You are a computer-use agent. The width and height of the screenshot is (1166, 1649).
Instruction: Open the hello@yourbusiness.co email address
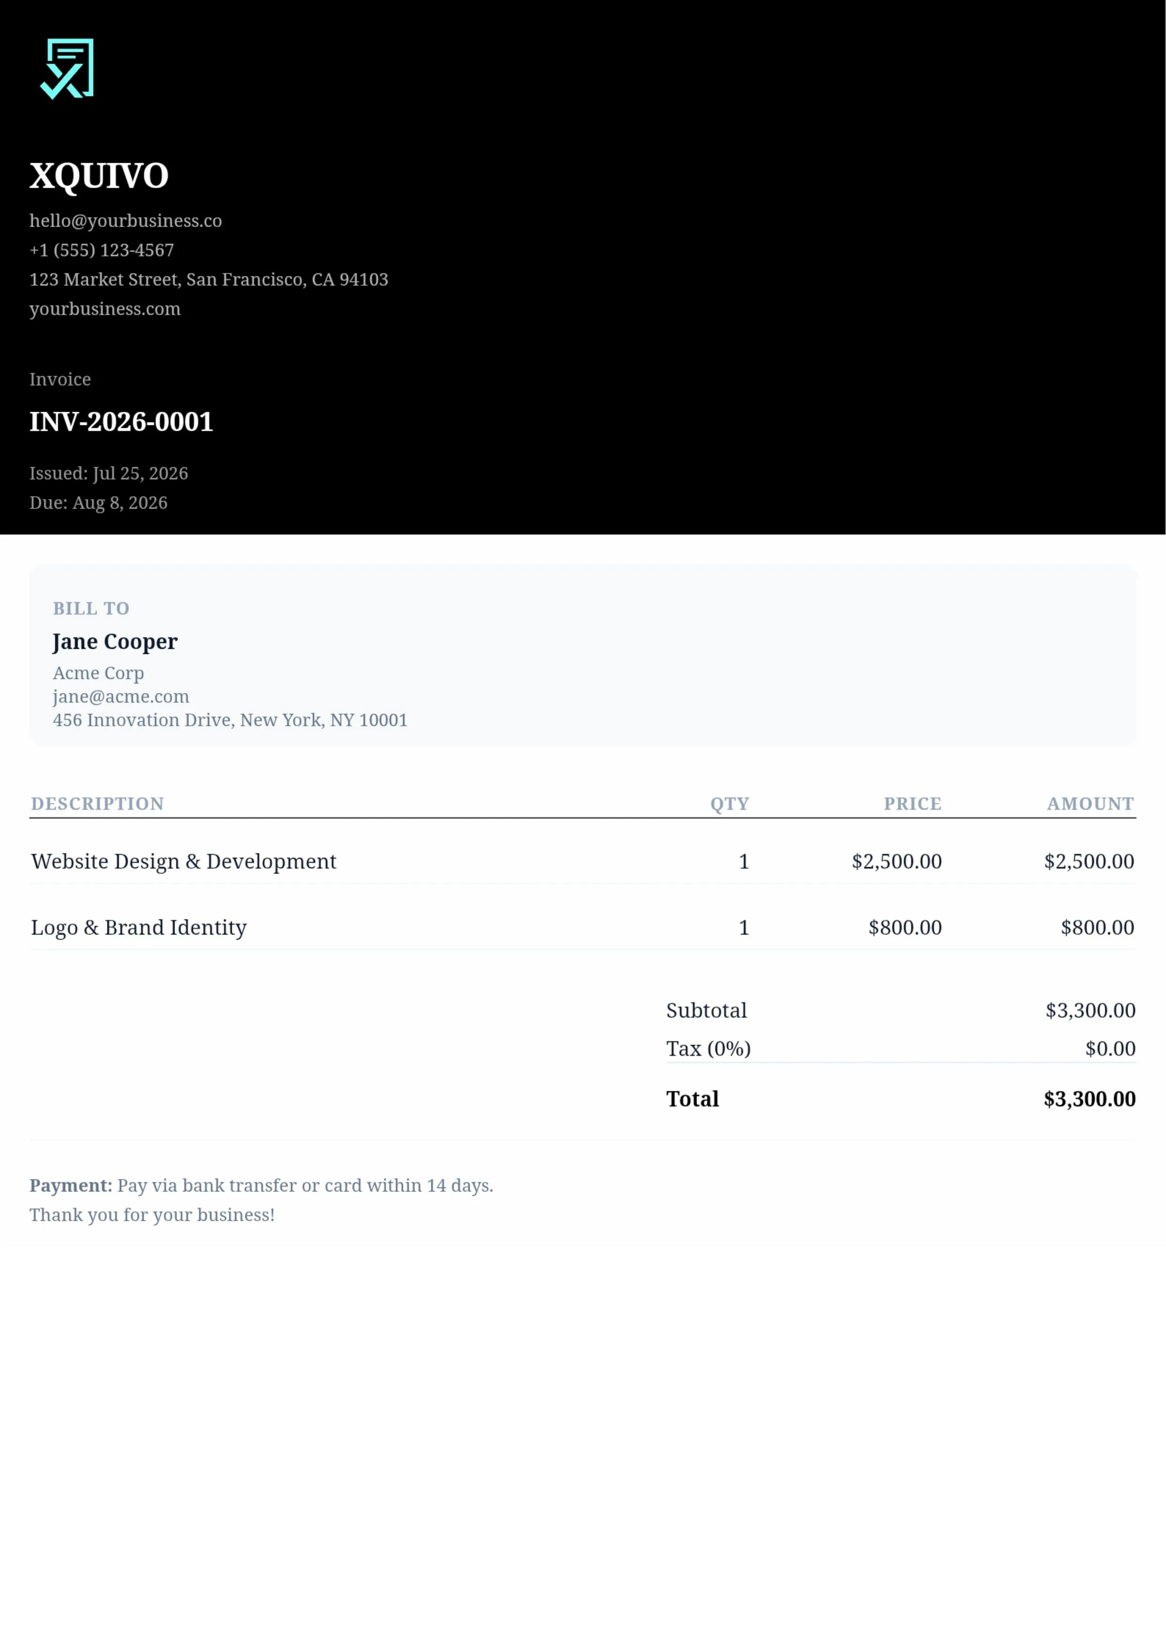125,220
